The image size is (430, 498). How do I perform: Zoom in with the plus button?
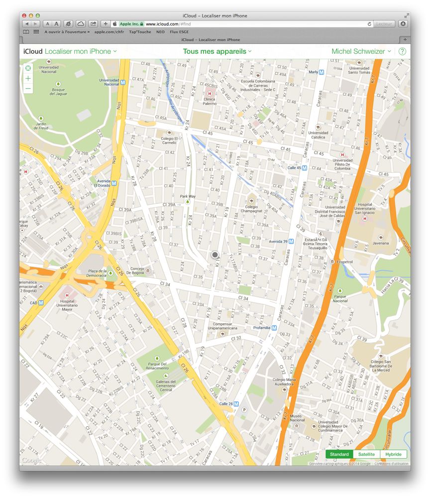(28, 79)
